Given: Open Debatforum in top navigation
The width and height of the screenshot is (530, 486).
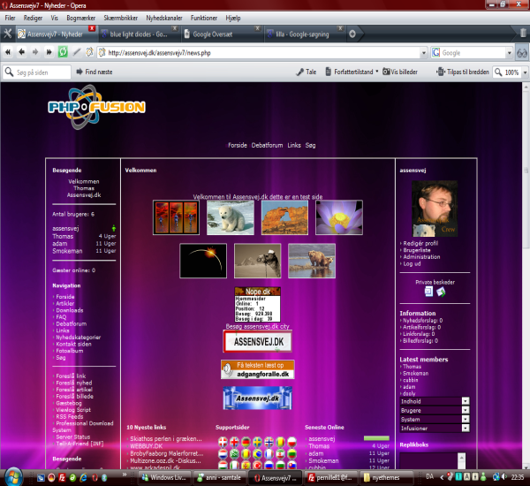Looking at the screenshot, I should (x=267, y=145).
